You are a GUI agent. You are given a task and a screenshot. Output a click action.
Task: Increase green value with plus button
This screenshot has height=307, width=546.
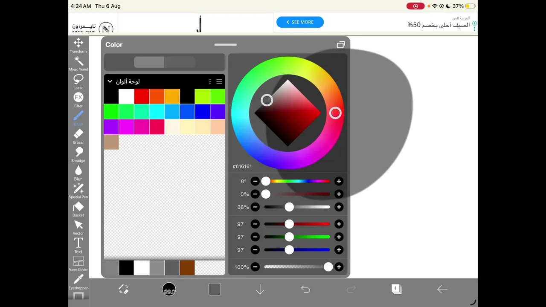[x=339, y=237]
